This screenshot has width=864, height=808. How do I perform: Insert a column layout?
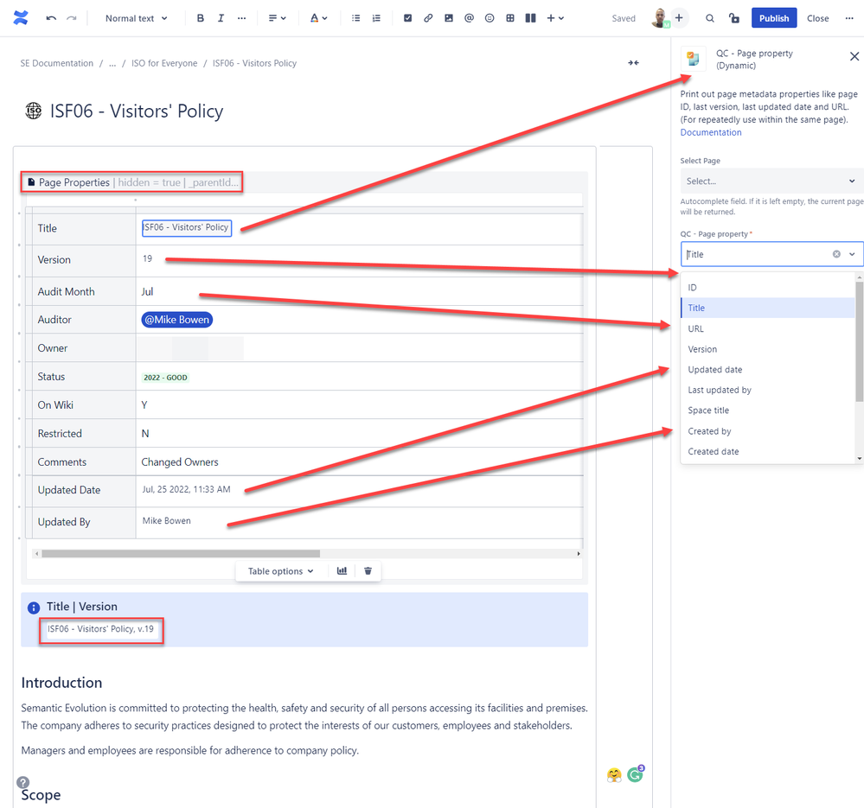[x=531, y=18]
